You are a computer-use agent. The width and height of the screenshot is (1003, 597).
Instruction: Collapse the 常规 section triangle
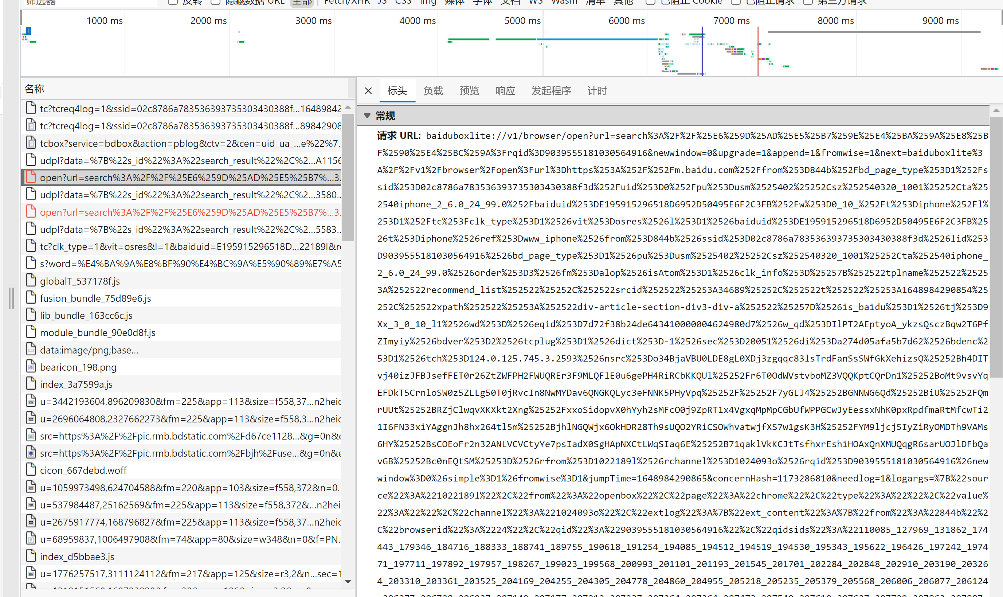(367, 116)
